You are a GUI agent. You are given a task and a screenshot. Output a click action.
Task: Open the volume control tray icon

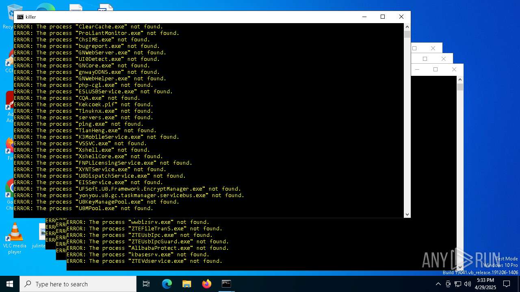(468, 284)
